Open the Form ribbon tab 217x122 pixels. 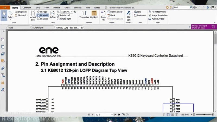(47, 8)
